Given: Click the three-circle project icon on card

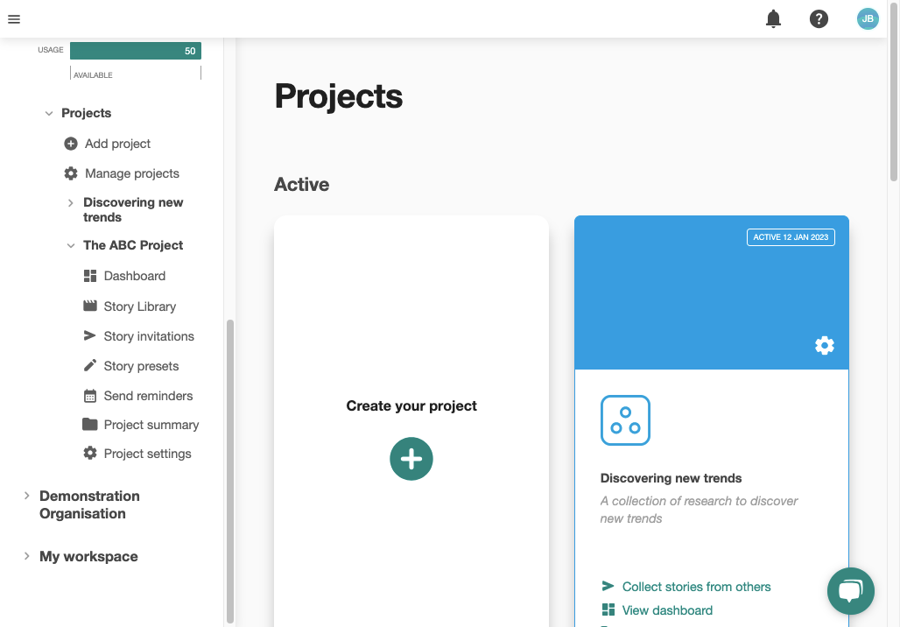Looking at the screenshot, I should coord(625,420).
